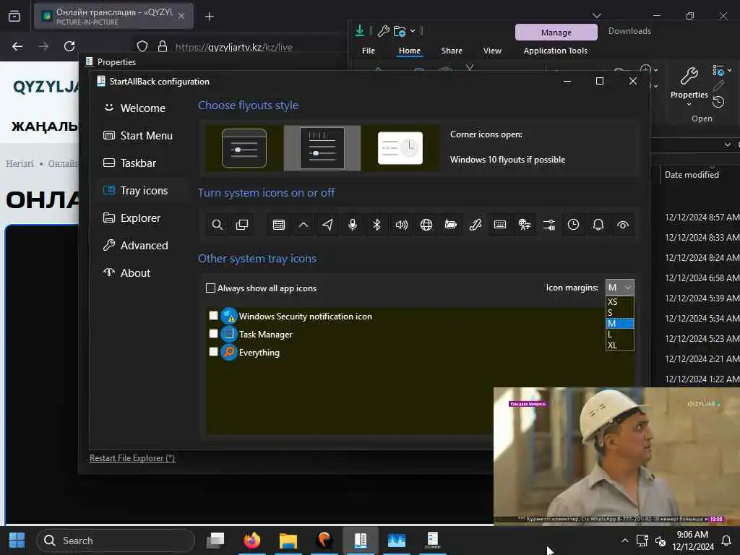Image resolution: width=740 pixels, height=555 pixels.
Task: Select S icon margin option
Action: coord(619,312)
